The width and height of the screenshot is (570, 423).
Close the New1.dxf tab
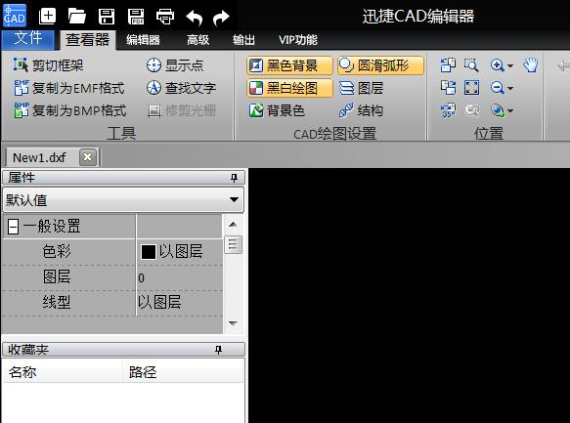click(88, 157)
